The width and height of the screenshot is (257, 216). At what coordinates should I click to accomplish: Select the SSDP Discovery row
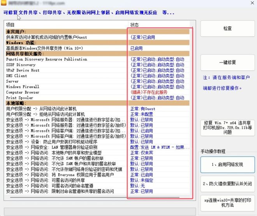(97, 65)
